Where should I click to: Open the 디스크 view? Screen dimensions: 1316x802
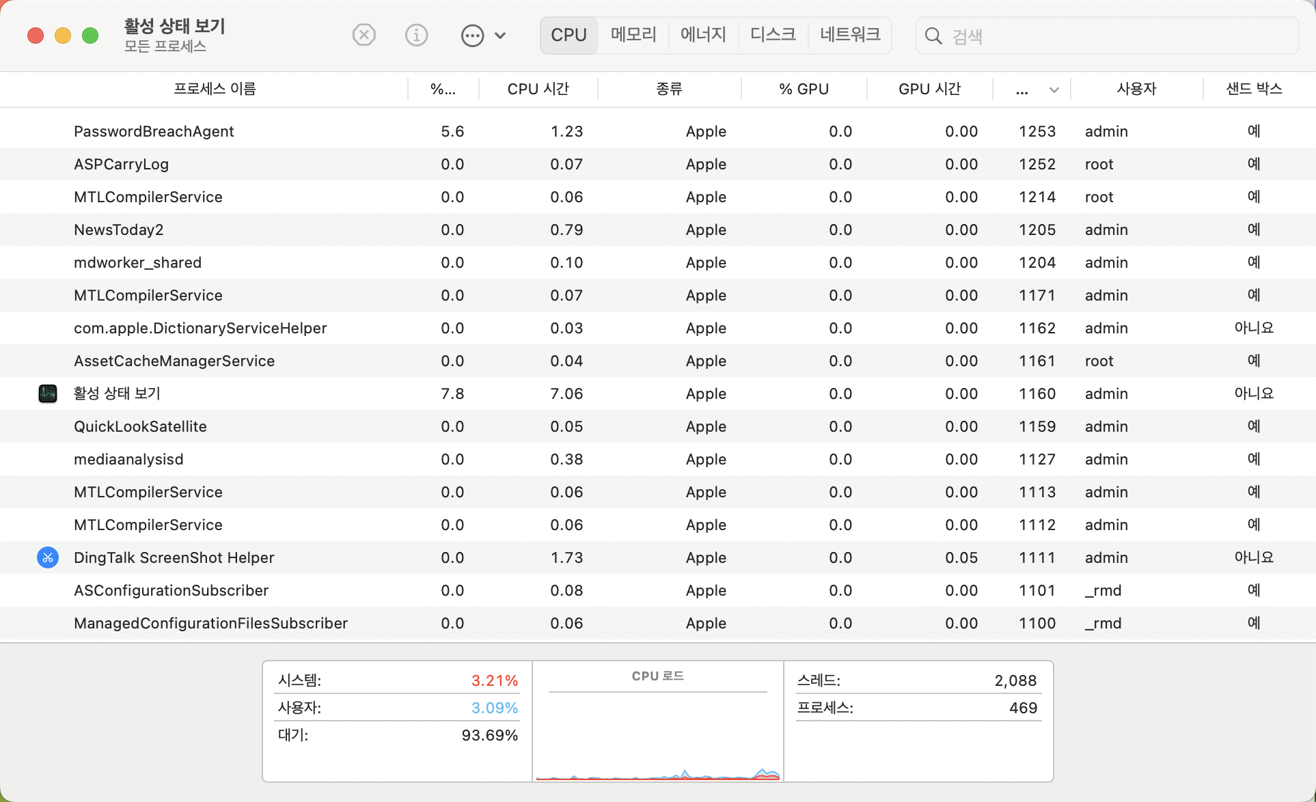[x=772, y=35]
